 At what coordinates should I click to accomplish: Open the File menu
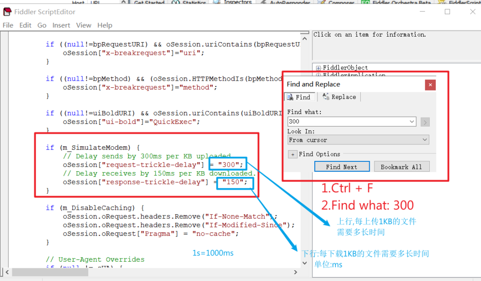8,25
